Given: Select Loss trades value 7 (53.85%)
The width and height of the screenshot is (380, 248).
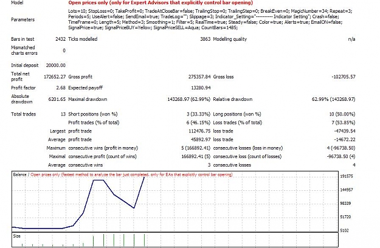Looking at the screenshot, I should [344, 123].
